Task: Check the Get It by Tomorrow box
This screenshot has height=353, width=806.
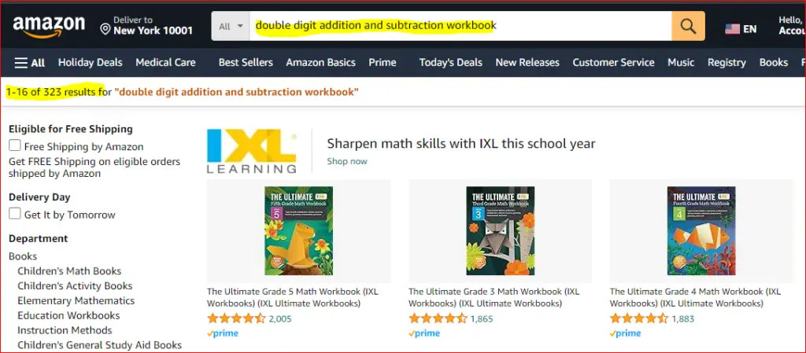Action: tap(15, 213)
